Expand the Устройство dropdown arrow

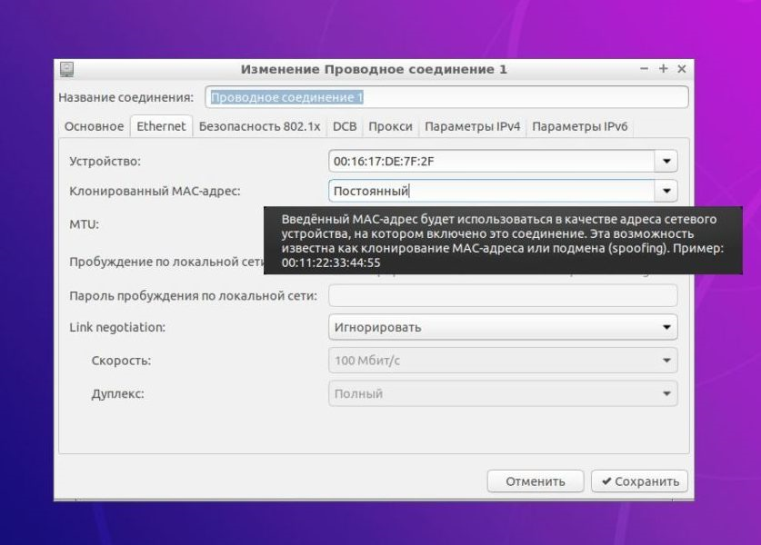pyautogui.click(x=666, y=162)
